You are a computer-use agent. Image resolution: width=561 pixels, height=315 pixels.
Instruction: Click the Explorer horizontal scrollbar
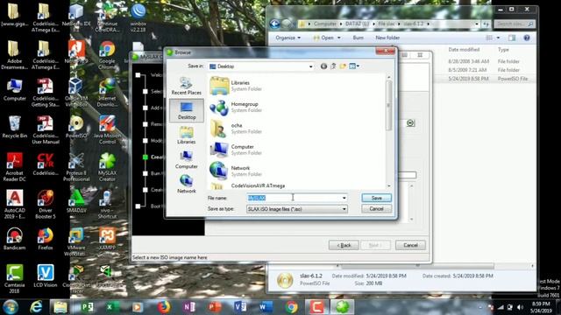[x=417, y=266]
